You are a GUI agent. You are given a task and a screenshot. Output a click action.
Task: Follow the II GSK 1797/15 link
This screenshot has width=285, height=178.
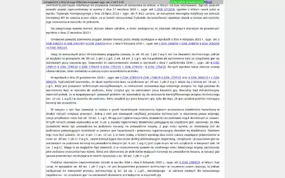[171, 77]
